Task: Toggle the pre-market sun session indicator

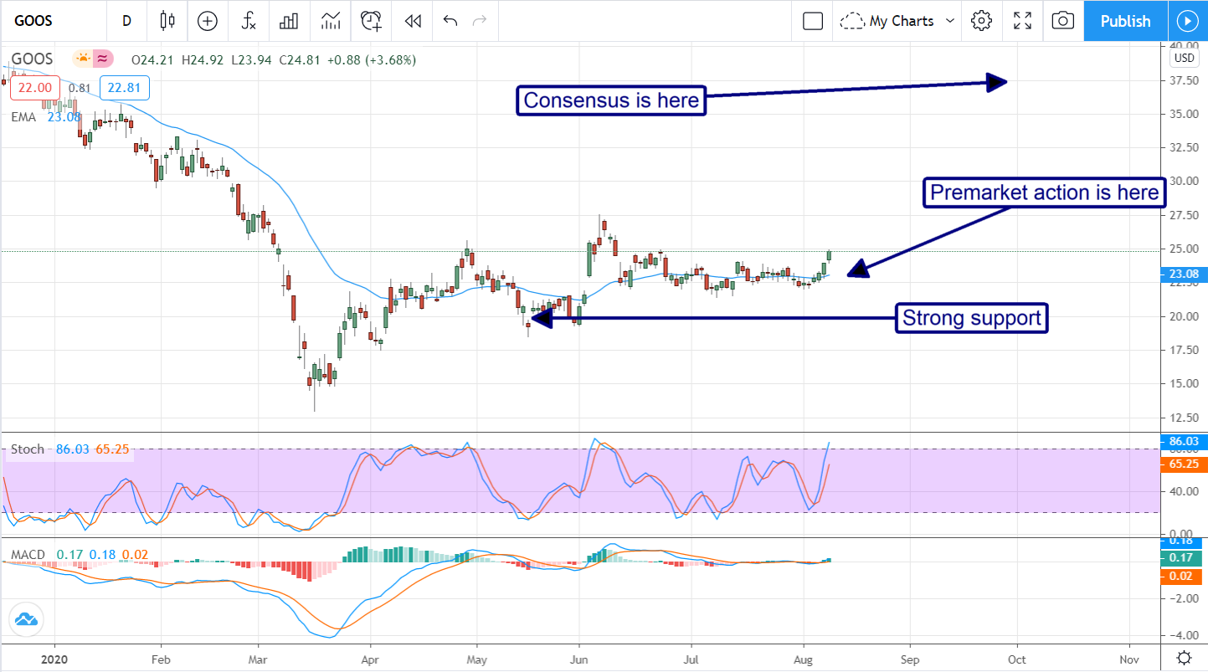Action: click(82, 59)
